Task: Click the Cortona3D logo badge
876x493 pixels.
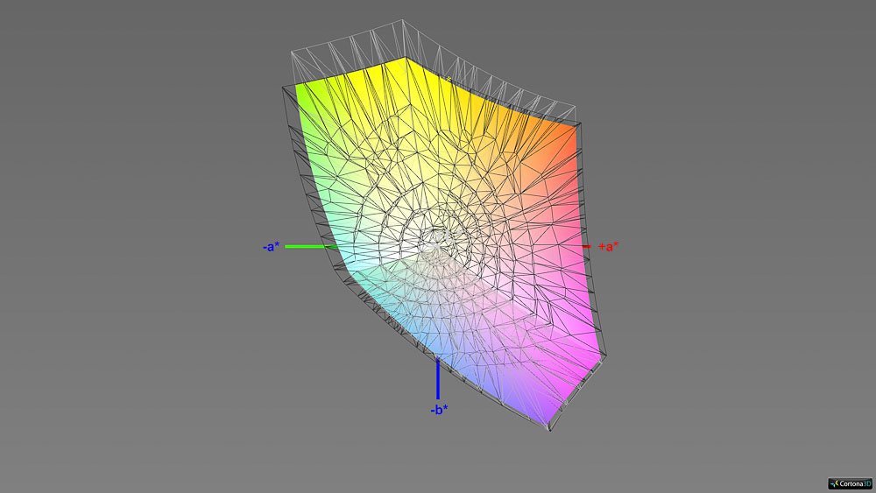Action: pos(850,483)
